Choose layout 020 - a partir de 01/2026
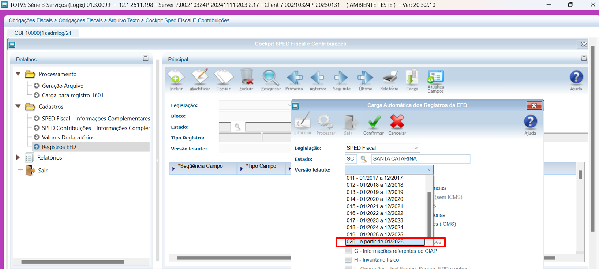The image size is (599, 269). (x=385, y=242)
